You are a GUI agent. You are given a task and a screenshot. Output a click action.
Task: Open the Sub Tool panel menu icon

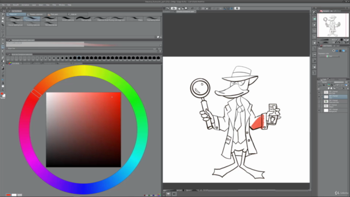[x=7, y=11]
